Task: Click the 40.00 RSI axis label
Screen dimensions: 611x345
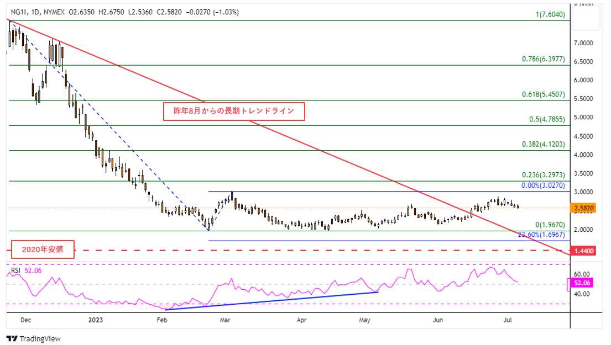Action: click(x=582, y=294)
